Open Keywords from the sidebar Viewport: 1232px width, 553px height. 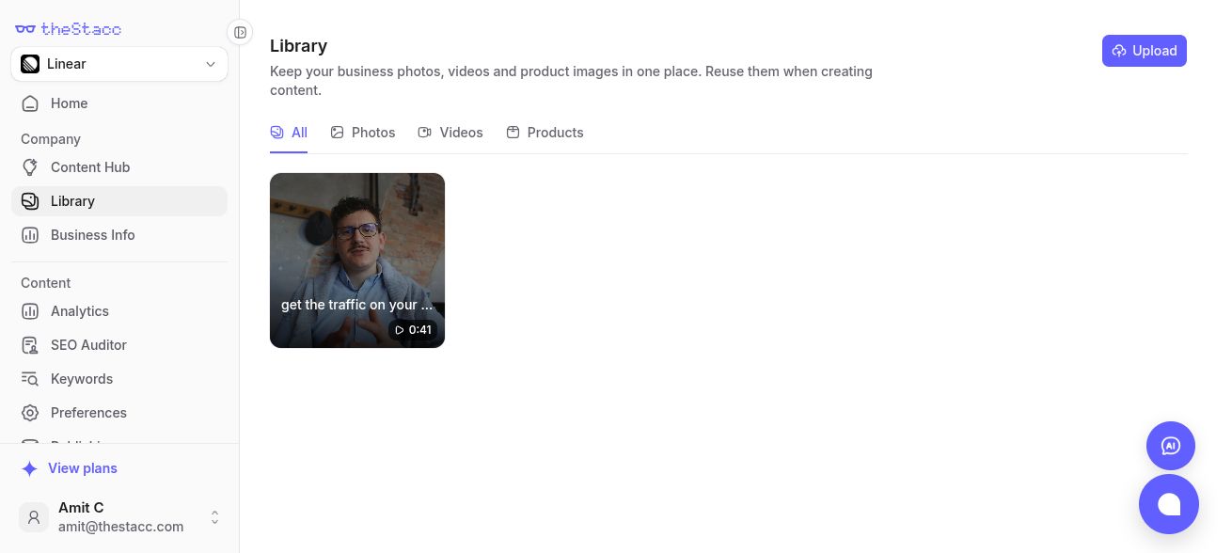[x=119, y=379]
